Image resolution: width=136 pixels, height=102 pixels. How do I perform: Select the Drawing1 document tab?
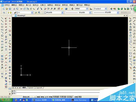(20, 16)
